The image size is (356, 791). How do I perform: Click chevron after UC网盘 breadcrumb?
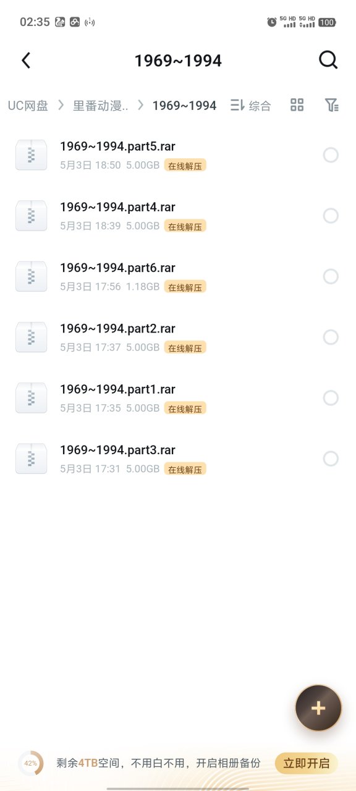tap(61, 105)
